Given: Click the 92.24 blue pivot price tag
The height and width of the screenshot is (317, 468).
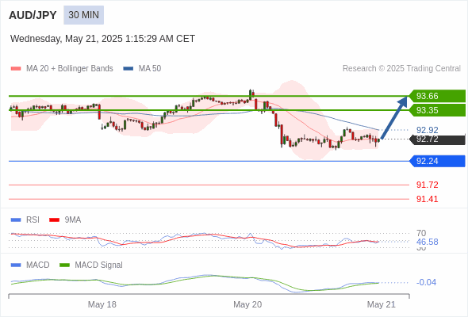Looking at the screenshot, I should pyautogui.click(x=437, y=161).
